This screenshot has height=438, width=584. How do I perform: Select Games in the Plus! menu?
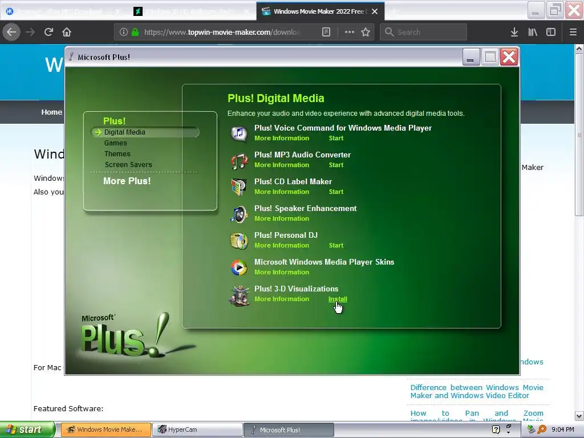[115, 143]
